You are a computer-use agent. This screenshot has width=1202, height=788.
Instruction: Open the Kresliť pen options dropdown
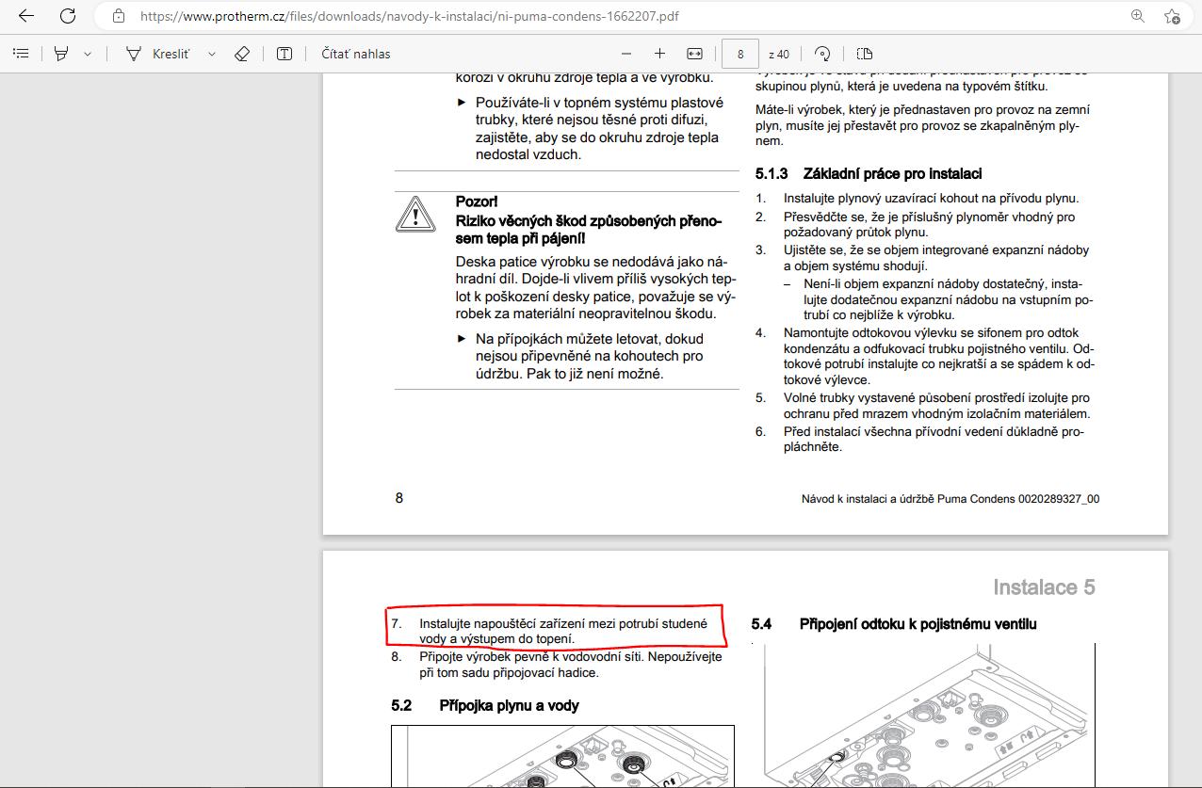click(211, 54)
